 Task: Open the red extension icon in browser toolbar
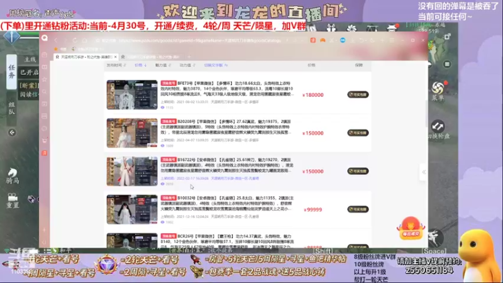312,40
